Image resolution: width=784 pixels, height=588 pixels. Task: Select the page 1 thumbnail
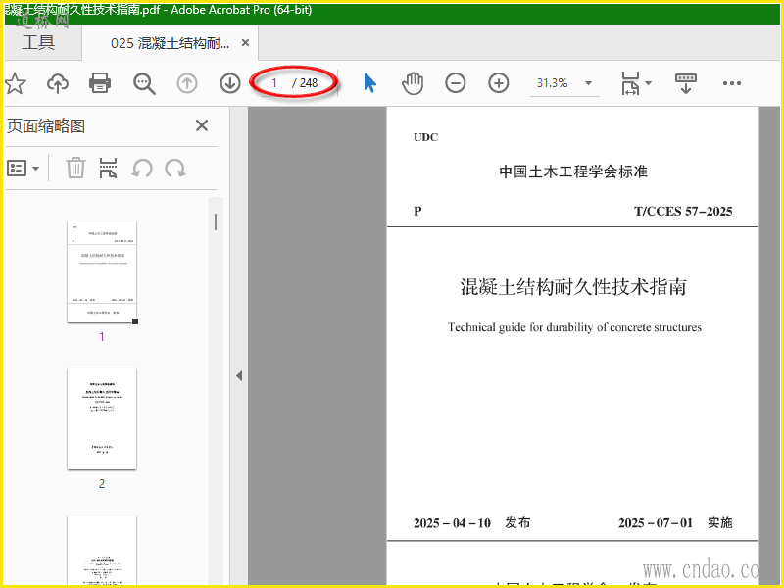[102, 272]
